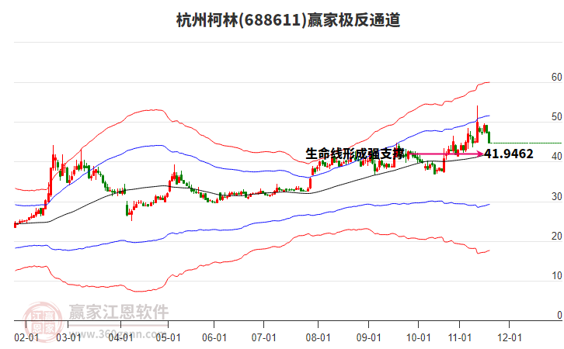Click the 09-01 date axis label
This screenshot has width=564, height=349.
click(369, 338)
